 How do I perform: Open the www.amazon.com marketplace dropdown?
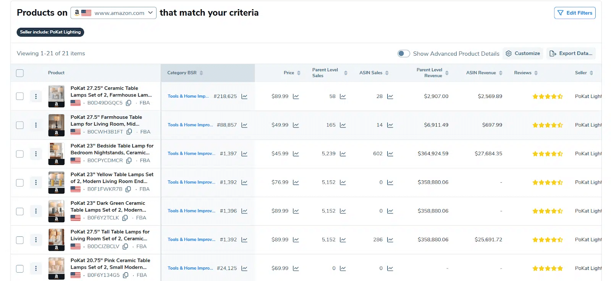tap(113, 13)
